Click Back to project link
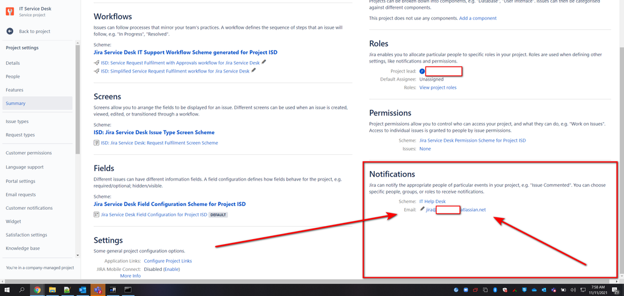Viewport: 624px width, 296px height. point(34,31)
